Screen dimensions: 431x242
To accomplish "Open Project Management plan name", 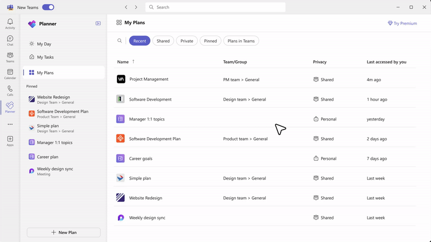I will point(149,79).
